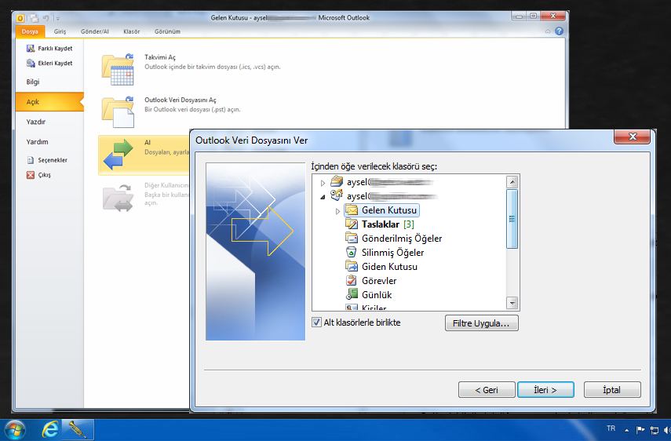Screen dimensions: 671x441
Task: Click the trumpet app icon in taskbar
Action: tap(78, 430)
